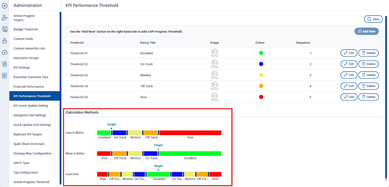Screen dimensions: 389x187
Task: Add a new KPI progress threshold
Action: point(367,31)
